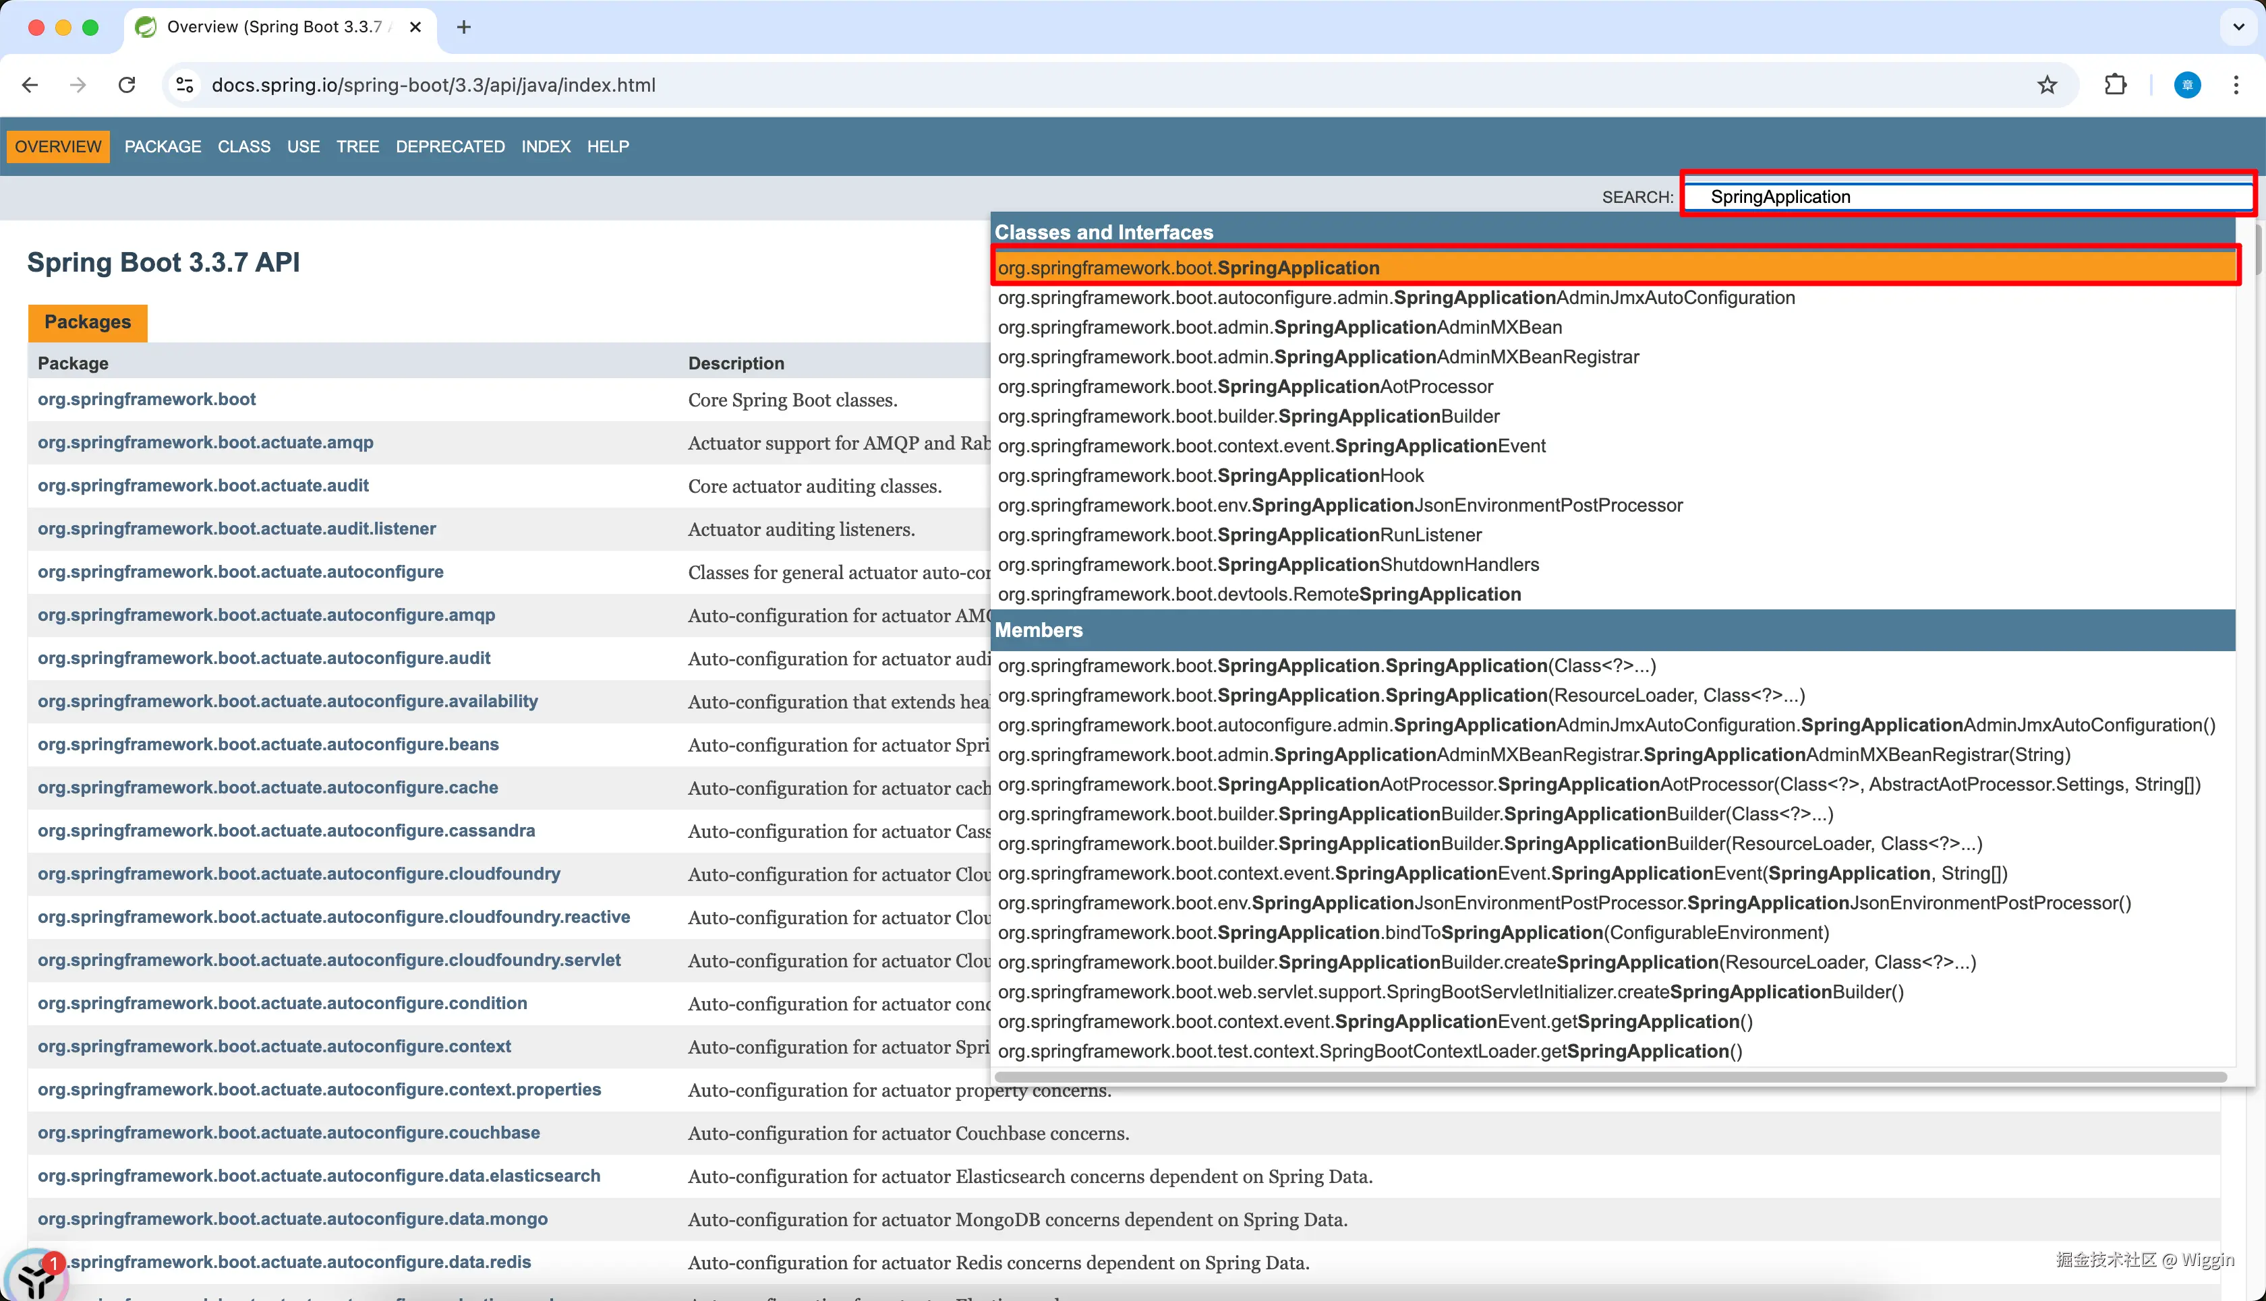
Task: Open Chrome three-dot menu
Action: pyautogui.click(x=2236, y=85)
